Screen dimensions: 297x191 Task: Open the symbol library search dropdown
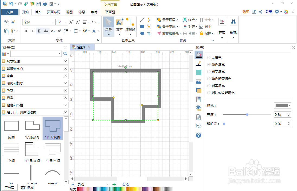(59, 54)
